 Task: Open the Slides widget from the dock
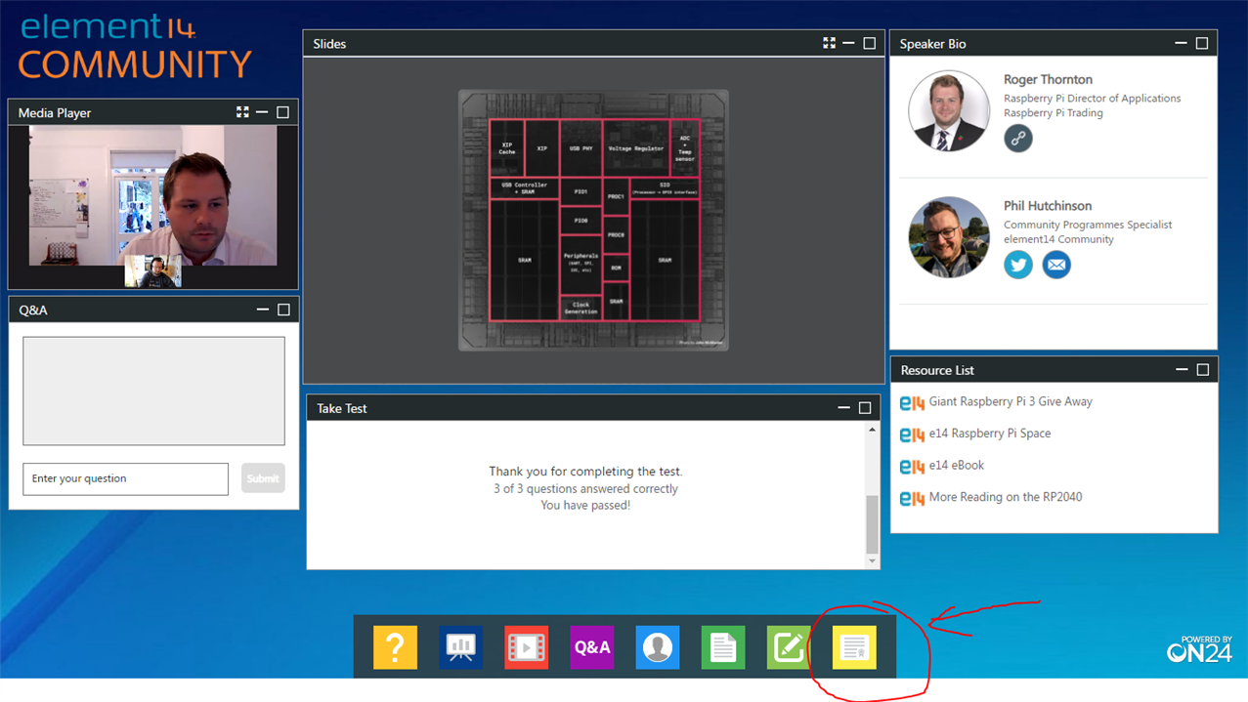coord(460,647)
